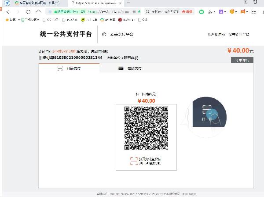This screenshot has width=264, height=197.
Task: Click the star favorites bookmark button
Action: [11, 20]
